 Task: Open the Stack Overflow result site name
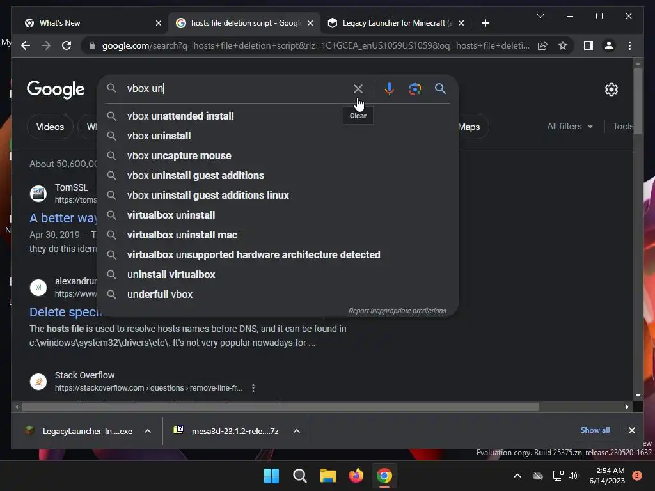(x=85, y=375)
